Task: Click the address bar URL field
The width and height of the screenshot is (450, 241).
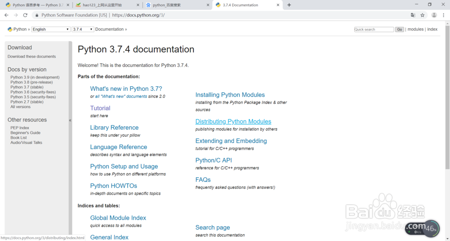Action: pos(225,15)
